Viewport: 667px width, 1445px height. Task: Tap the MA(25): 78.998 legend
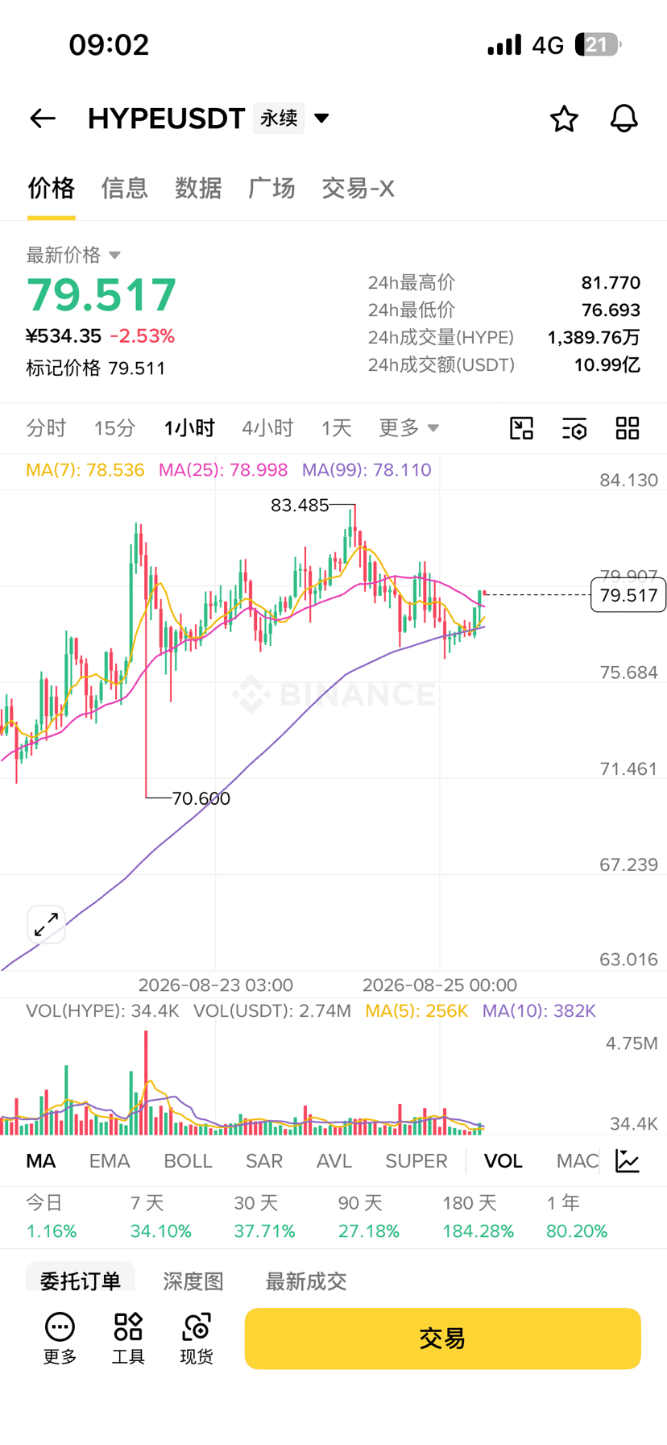click(223, 470)
